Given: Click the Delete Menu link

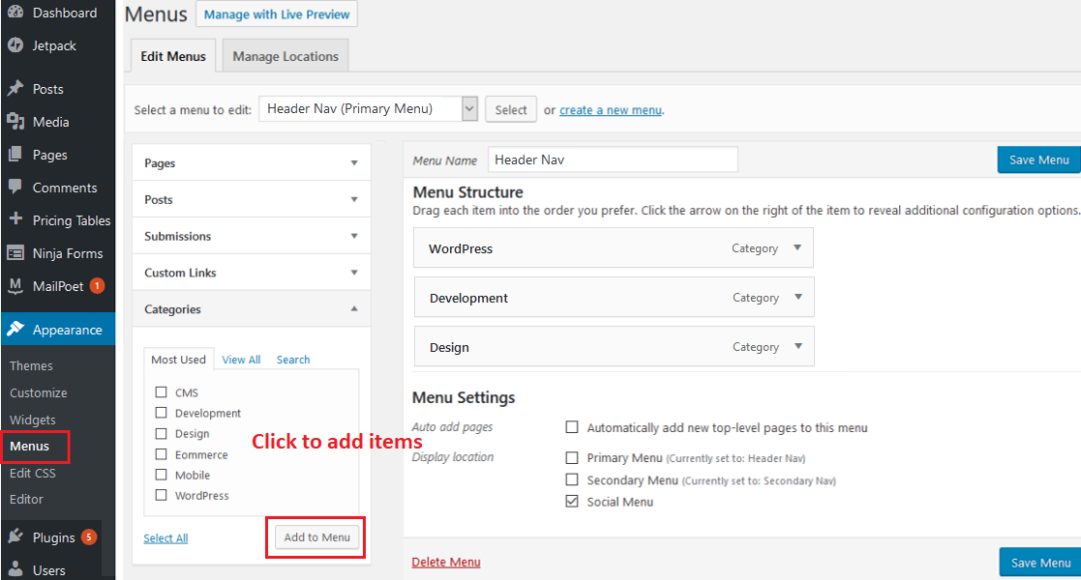Looking at the screenshot, I should (x=446, y=563).
